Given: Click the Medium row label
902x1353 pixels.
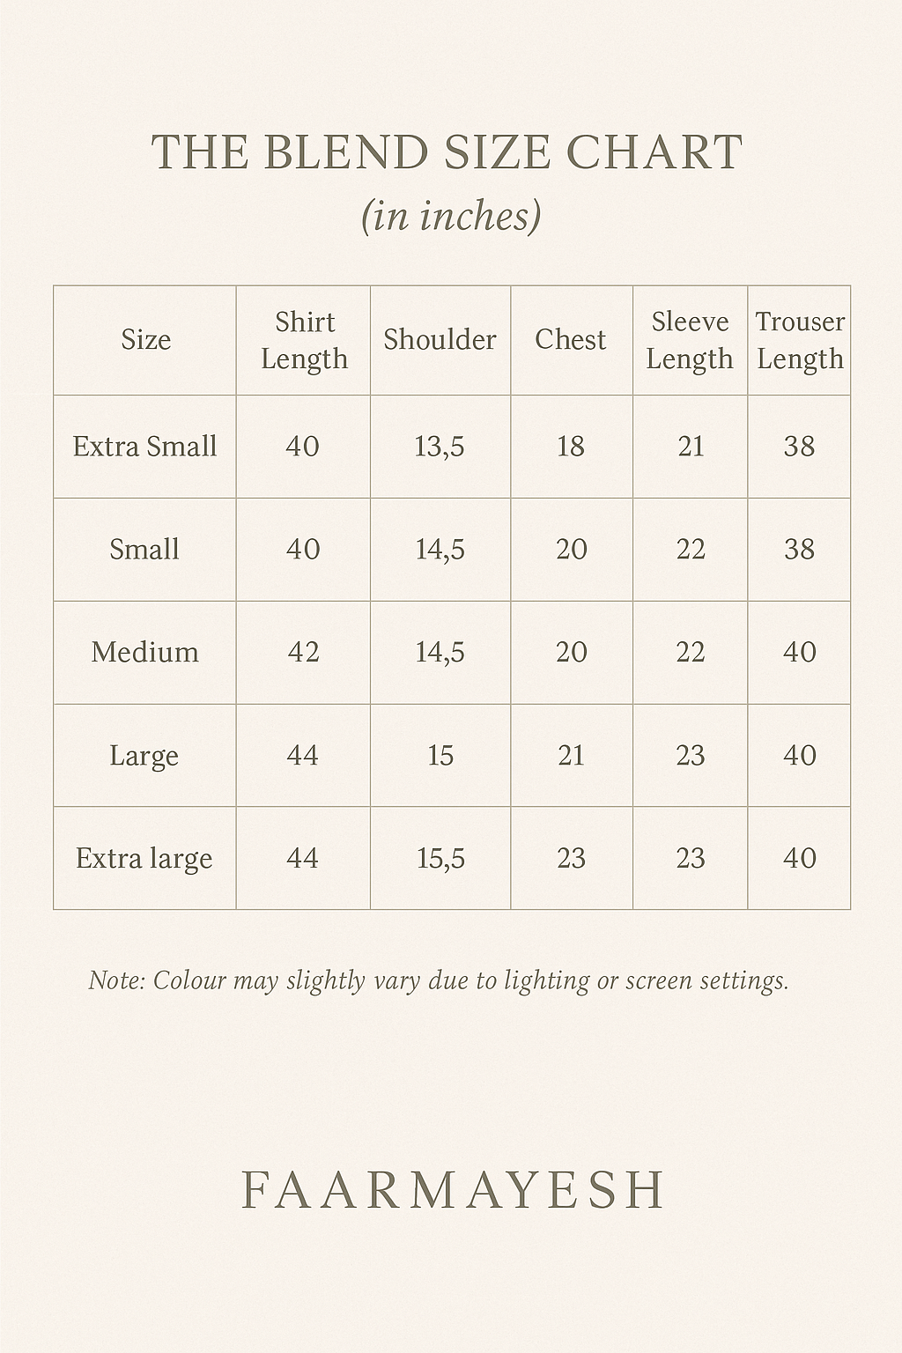Looking at the screenshot, I should pos(144,652).
